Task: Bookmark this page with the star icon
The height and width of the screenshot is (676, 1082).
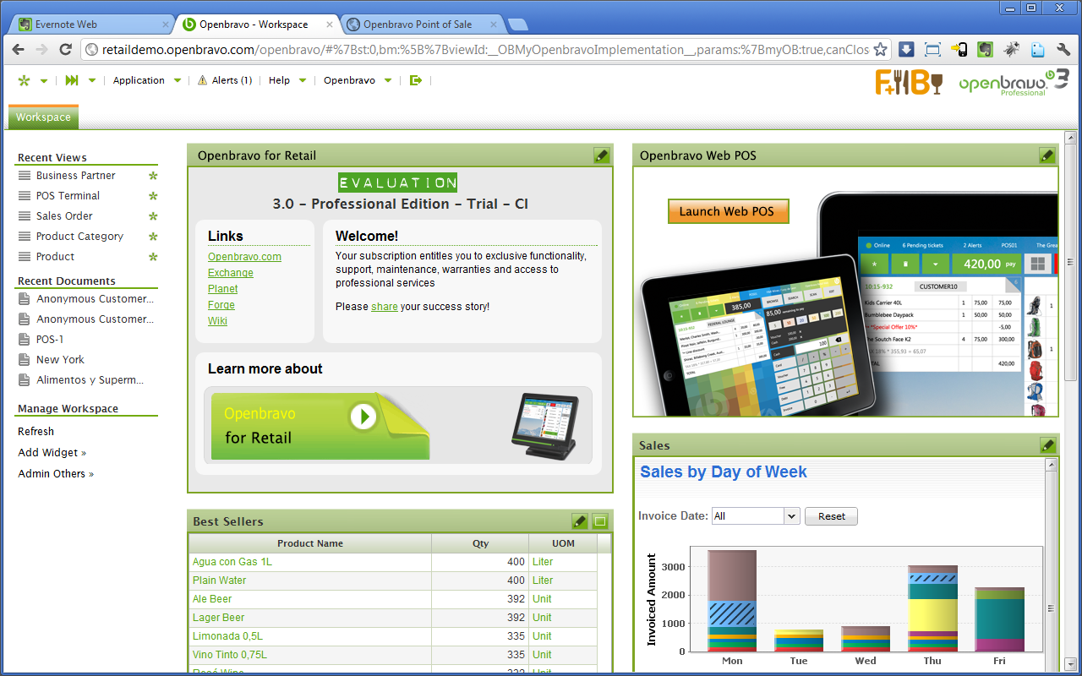Action: tap(880, 50)
